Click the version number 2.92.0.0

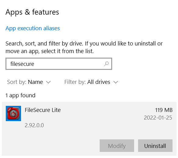click(34, 125)
